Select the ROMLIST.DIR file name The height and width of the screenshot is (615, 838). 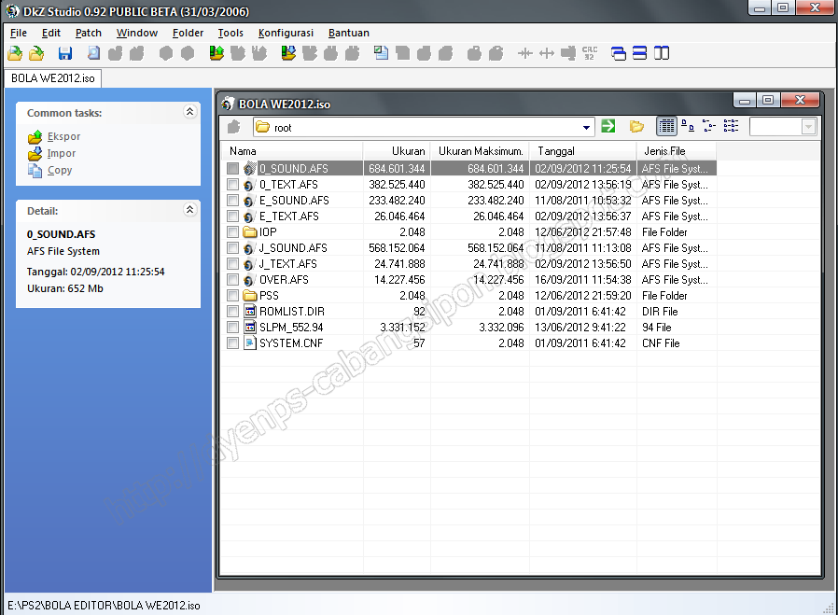[x=292, y=312]
